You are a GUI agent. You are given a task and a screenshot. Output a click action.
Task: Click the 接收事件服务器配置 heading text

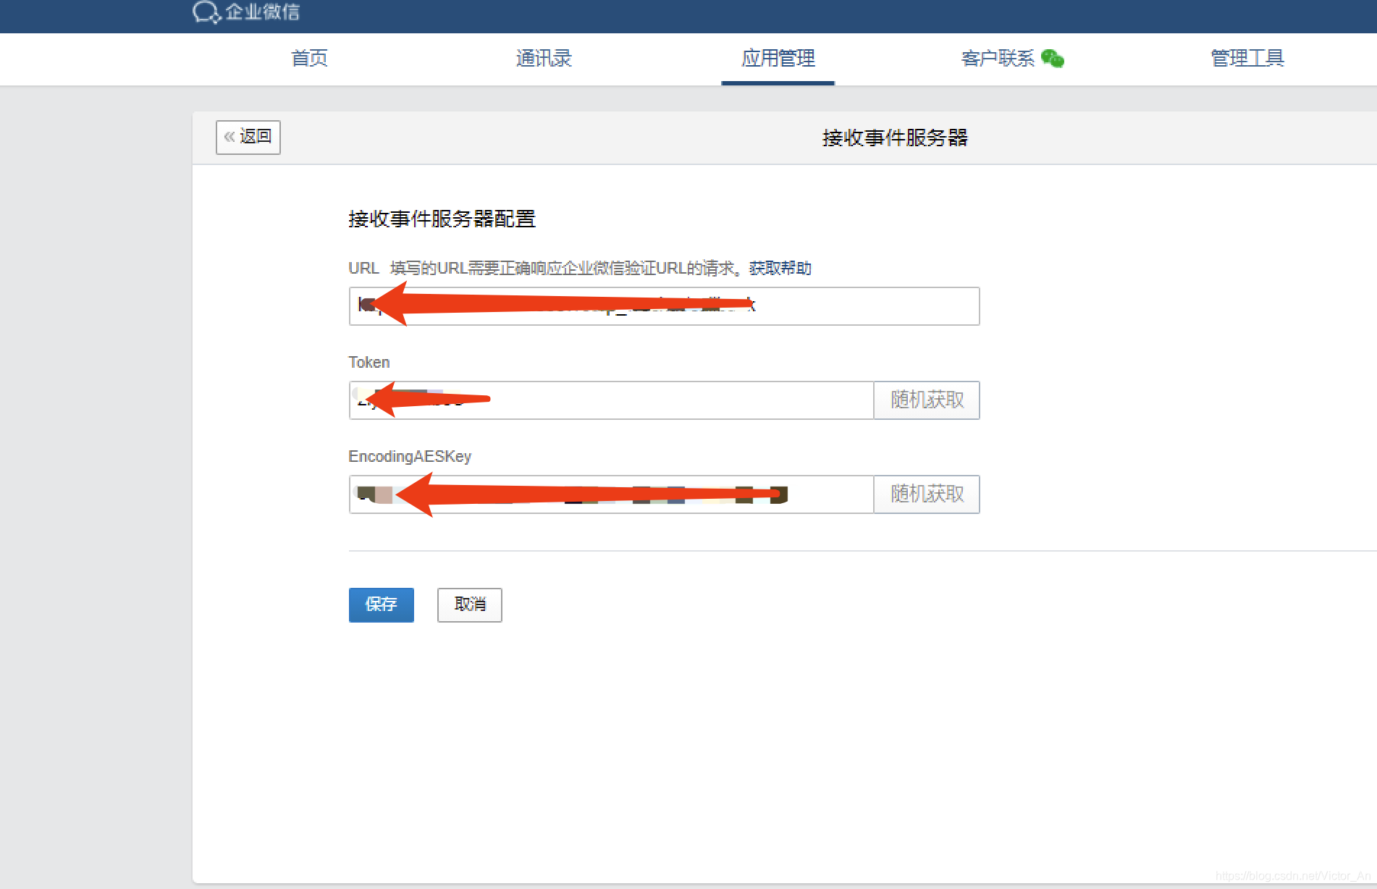tap(442, 219)
